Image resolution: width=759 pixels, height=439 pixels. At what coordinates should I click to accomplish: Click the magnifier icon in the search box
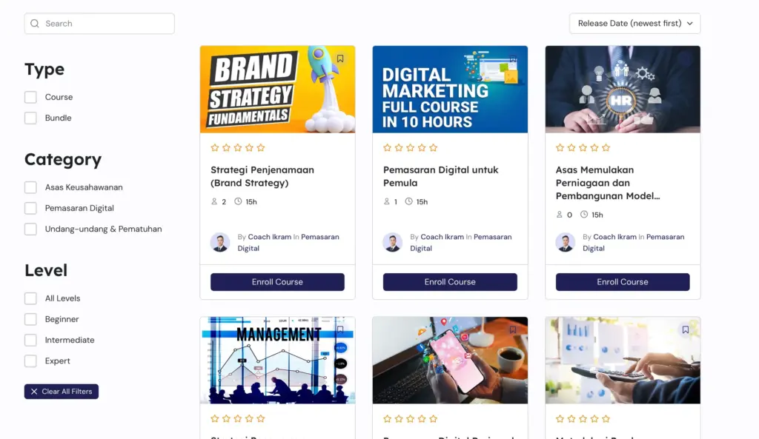tap(35, 24)
